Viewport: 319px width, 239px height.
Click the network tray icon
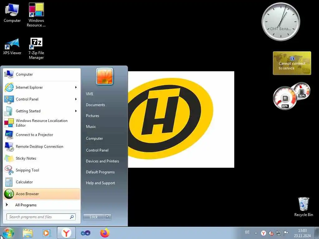(278, 233)
